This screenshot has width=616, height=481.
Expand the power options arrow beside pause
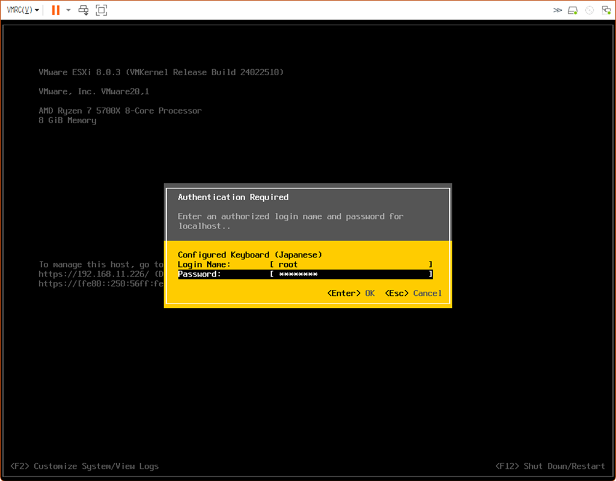pos(69,10)
